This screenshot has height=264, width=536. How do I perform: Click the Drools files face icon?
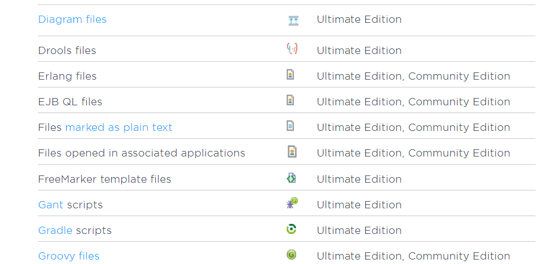[x=292, y=49]
